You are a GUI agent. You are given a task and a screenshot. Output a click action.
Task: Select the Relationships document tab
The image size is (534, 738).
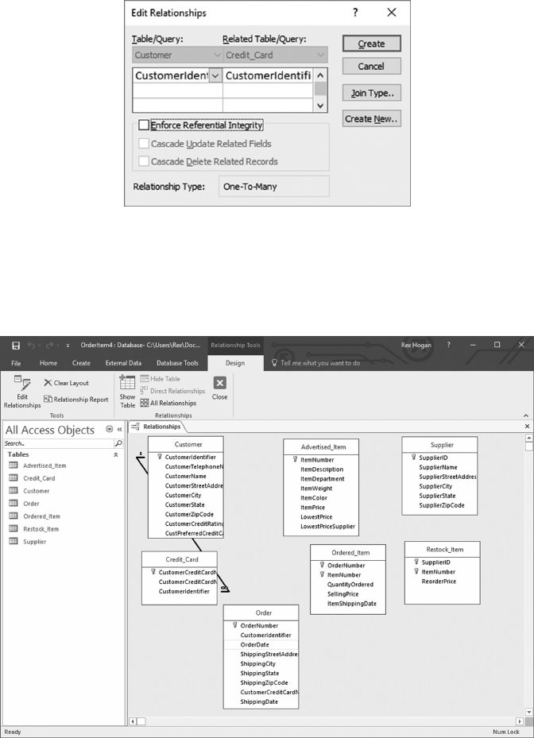tap(157, 427)
